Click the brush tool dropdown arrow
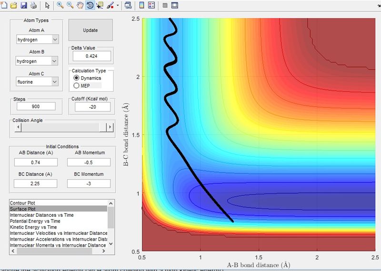This screenshot has height=271, width=381. coord(118,5)
